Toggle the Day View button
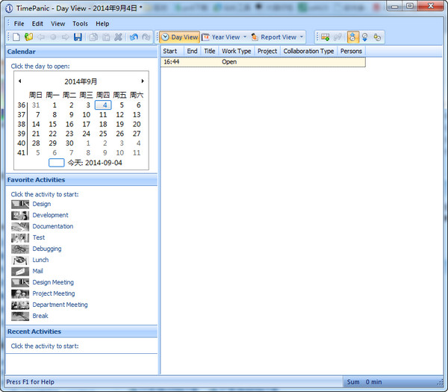Screen dimensions: 448x392 [x=180, y=37]
